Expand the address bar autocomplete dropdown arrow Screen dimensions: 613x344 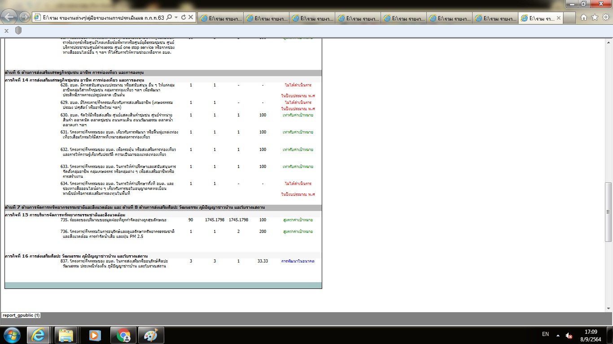point(176,17)
